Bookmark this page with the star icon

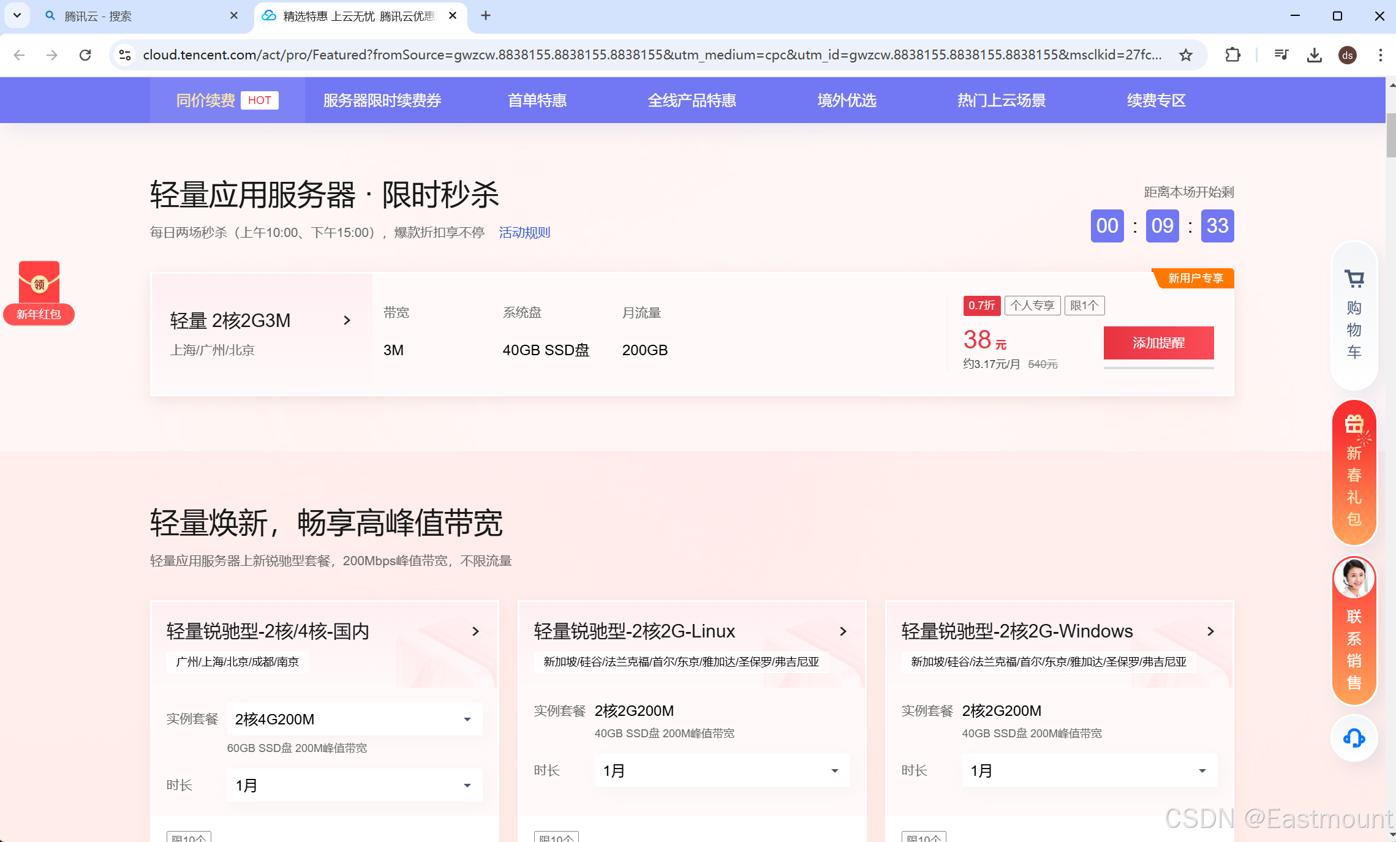[1186, 55]
